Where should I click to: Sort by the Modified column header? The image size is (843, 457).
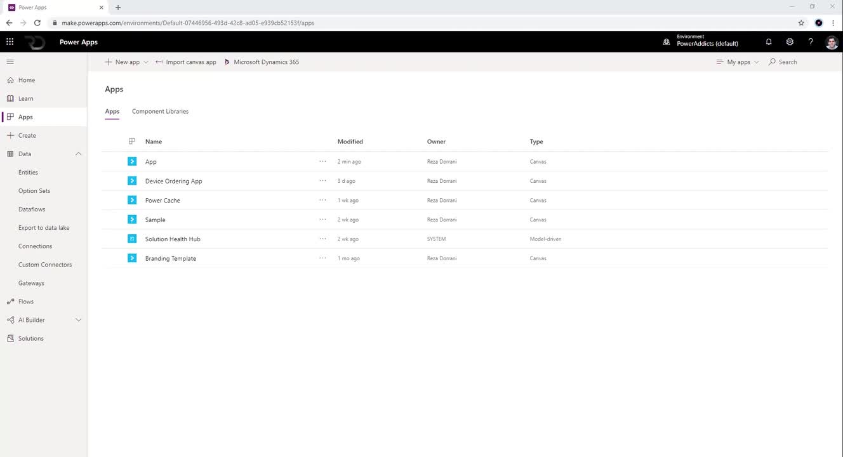(350, 142)
